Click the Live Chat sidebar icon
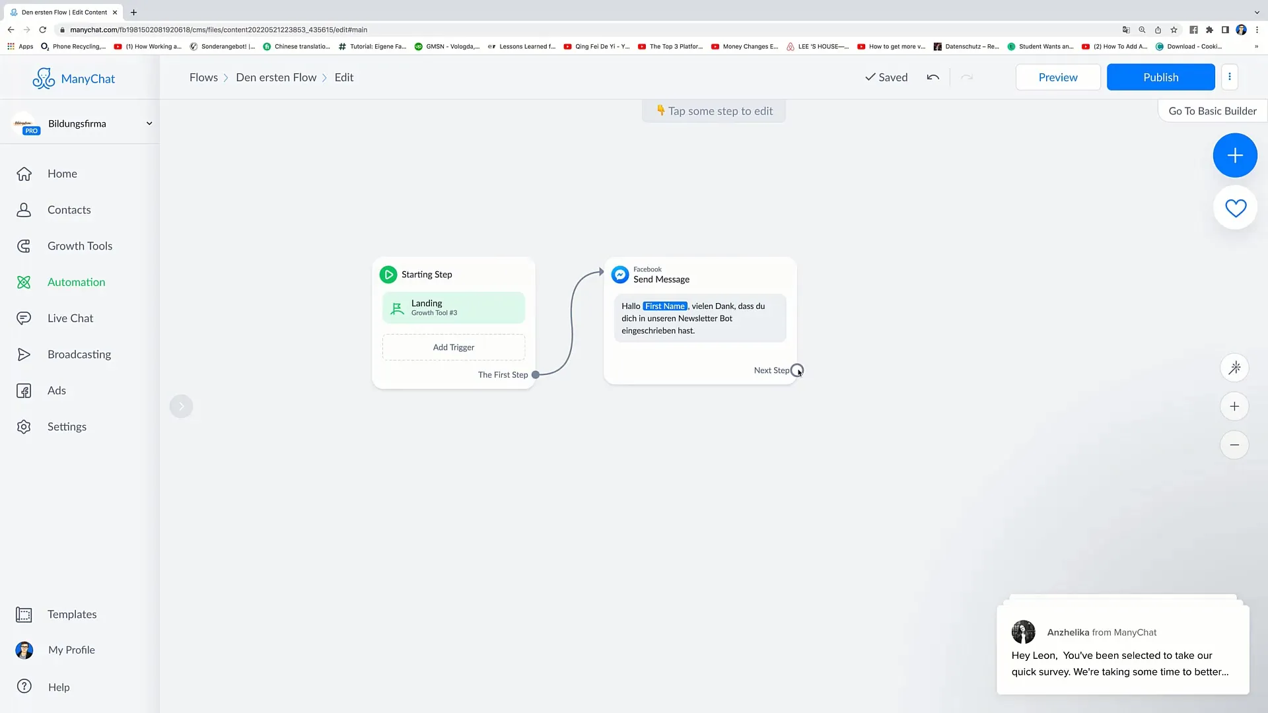Screen dimensions: 1268x713 tap(24, 318)
